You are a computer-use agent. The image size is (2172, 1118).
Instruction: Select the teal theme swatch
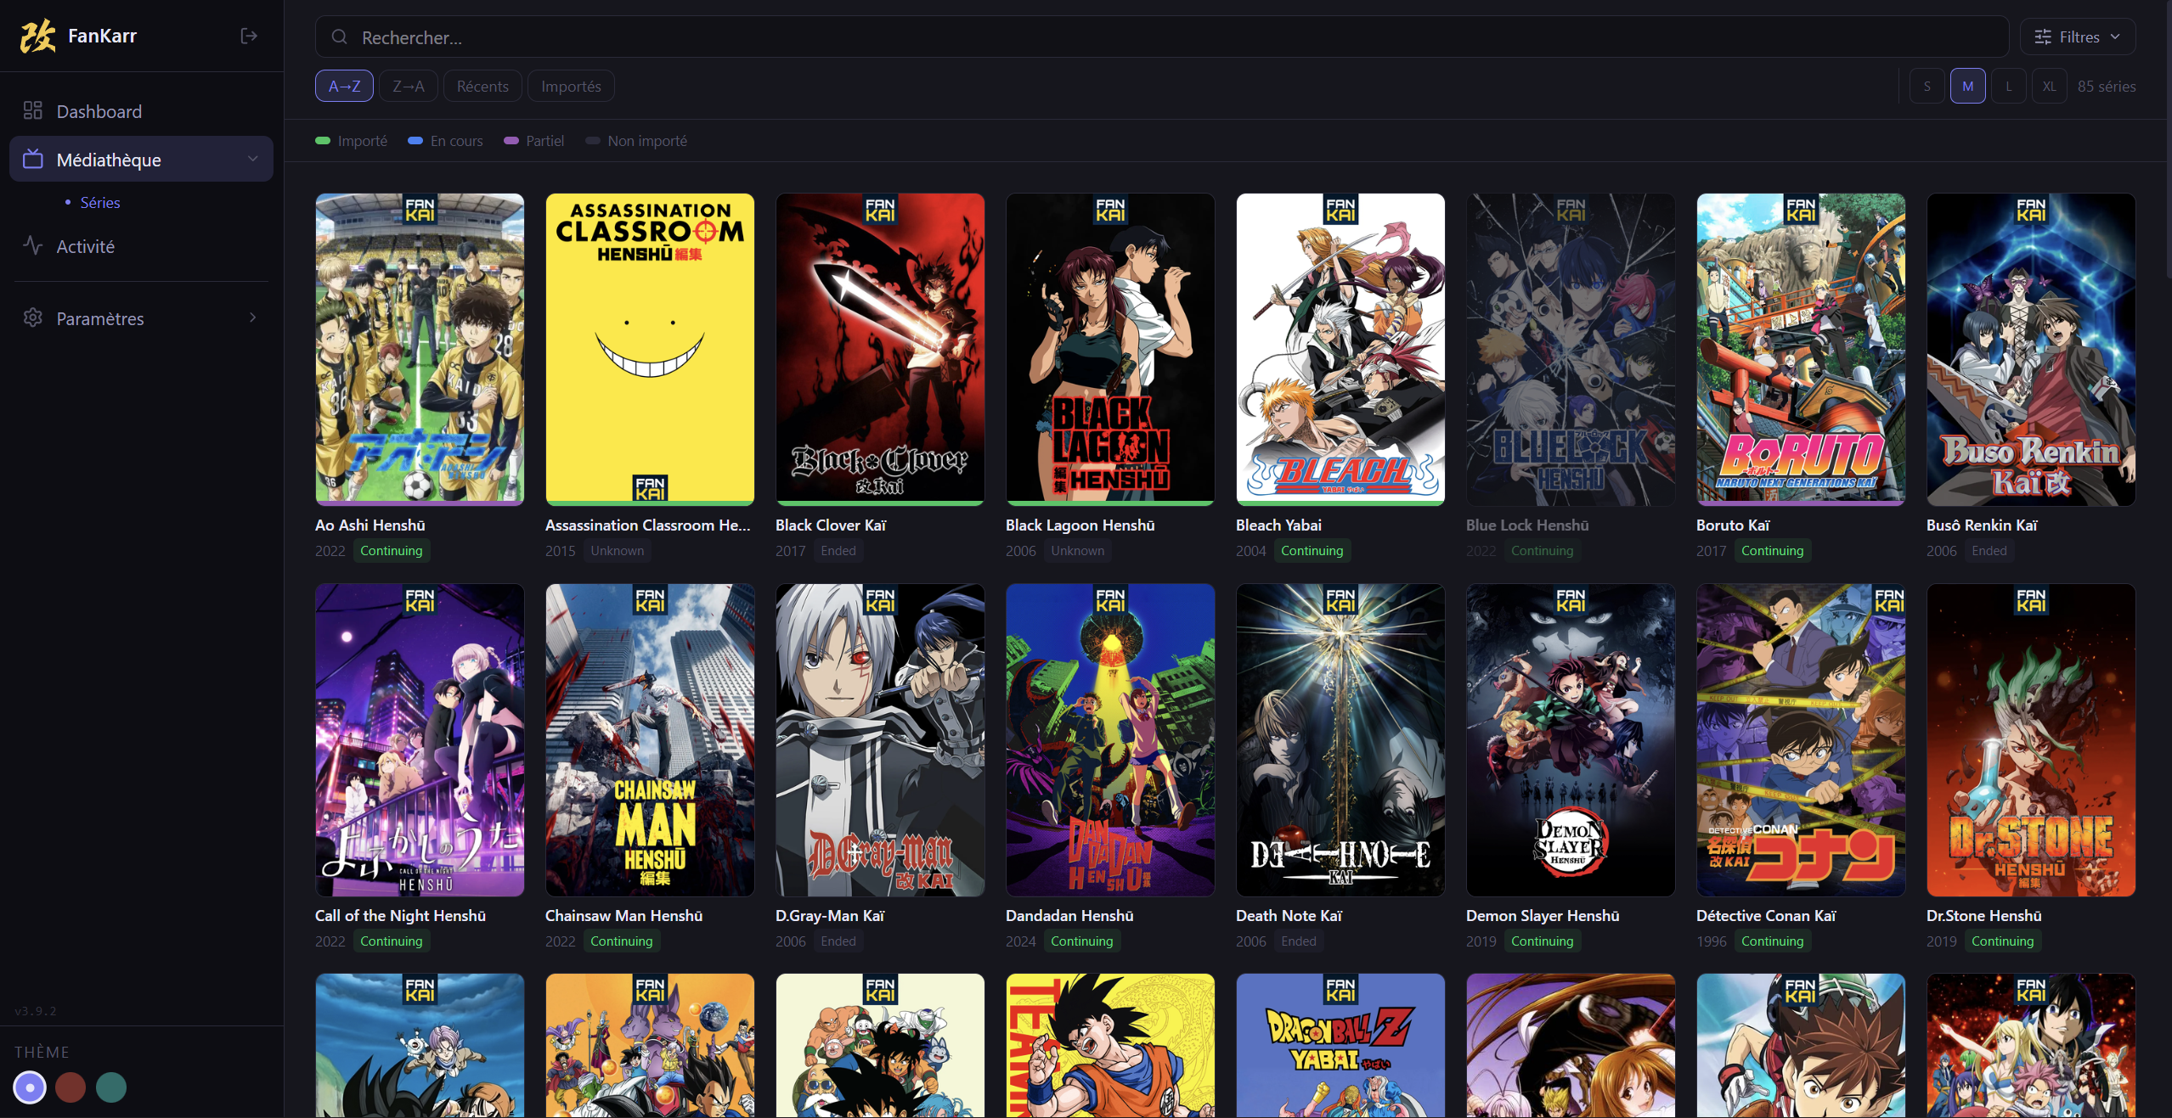tap(111, 1087)
